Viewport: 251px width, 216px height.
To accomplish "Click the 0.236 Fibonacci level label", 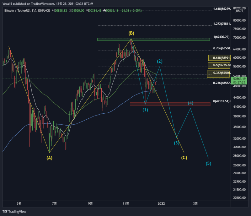I will (222, 83).
